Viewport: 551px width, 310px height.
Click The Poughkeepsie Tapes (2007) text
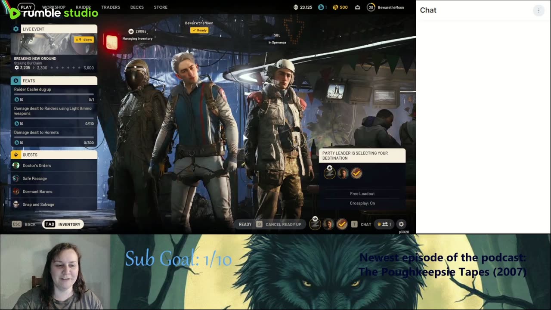(x=443, y=272)
